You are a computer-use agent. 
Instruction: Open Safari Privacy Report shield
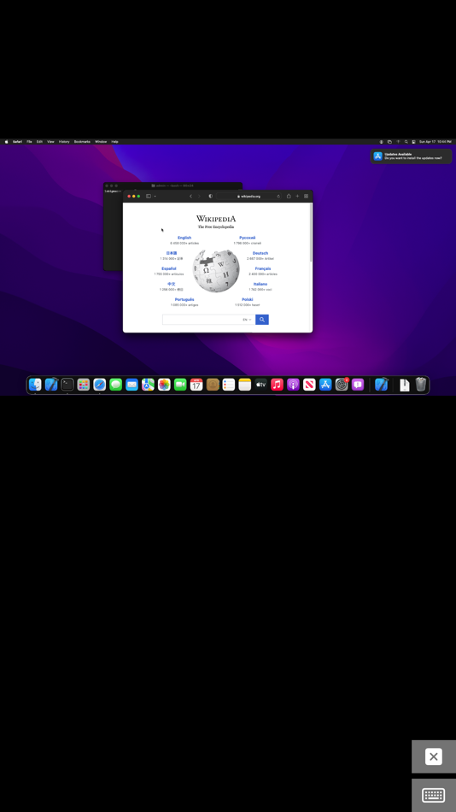click(211, 197)
